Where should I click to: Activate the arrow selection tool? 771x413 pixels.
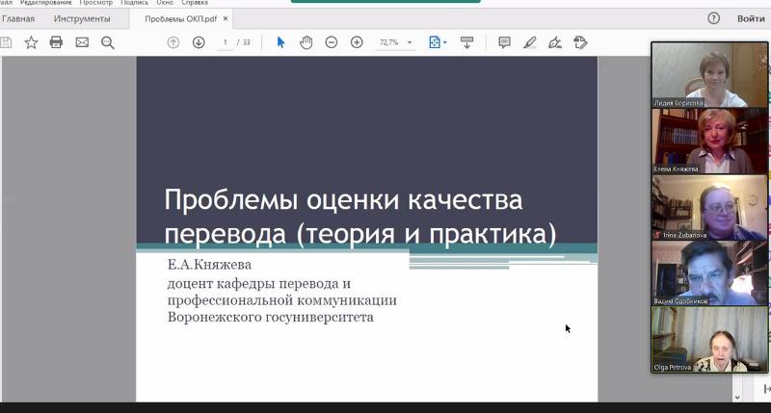point(280,42)
